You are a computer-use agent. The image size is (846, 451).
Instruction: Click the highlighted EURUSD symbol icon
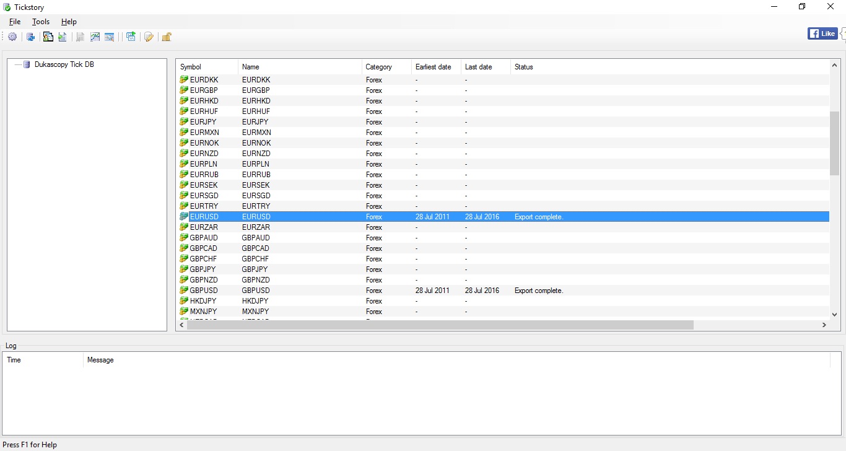click(x=184, y=217)
